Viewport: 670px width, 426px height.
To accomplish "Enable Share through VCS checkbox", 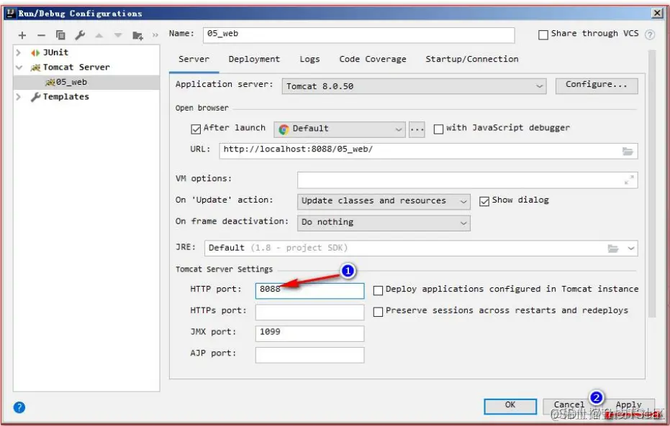I will pyautogui.click(x=543, y=34).
